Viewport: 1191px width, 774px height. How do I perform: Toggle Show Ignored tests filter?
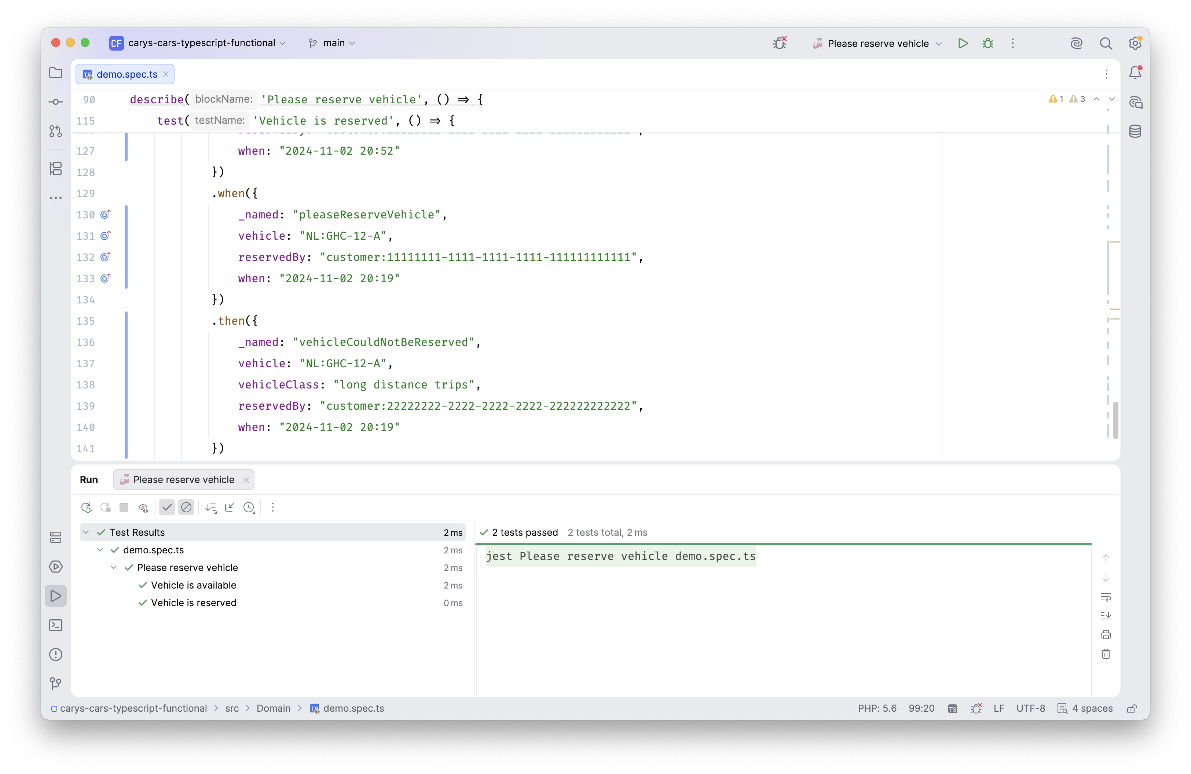tap(186, 508)
